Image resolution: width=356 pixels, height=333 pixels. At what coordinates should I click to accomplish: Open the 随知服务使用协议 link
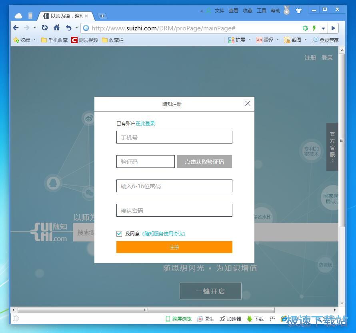(x=164, y=233)
